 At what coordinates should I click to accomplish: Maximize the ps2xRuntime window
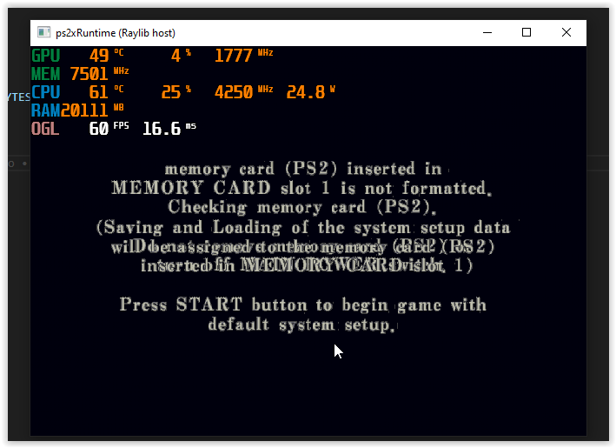(527, 32)
